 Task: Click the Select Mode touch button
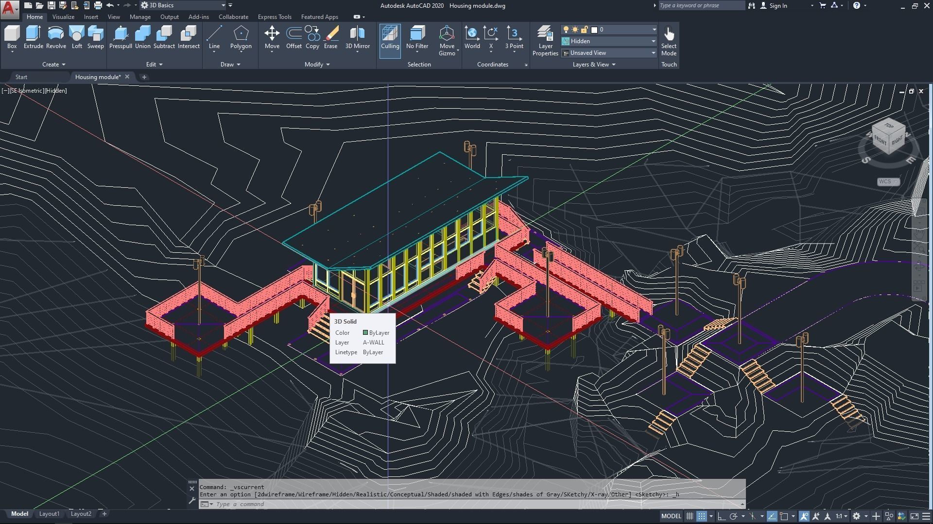(669, 41)
